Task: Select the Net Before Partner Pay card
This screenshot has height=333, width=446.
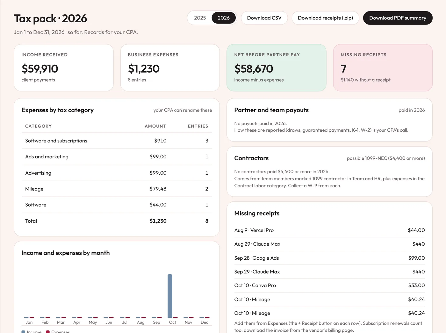Action: click(x=277, y=68)
